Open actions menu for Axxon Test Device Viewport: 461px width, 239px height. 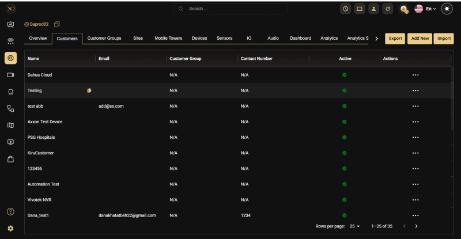[x=415, y=122]
